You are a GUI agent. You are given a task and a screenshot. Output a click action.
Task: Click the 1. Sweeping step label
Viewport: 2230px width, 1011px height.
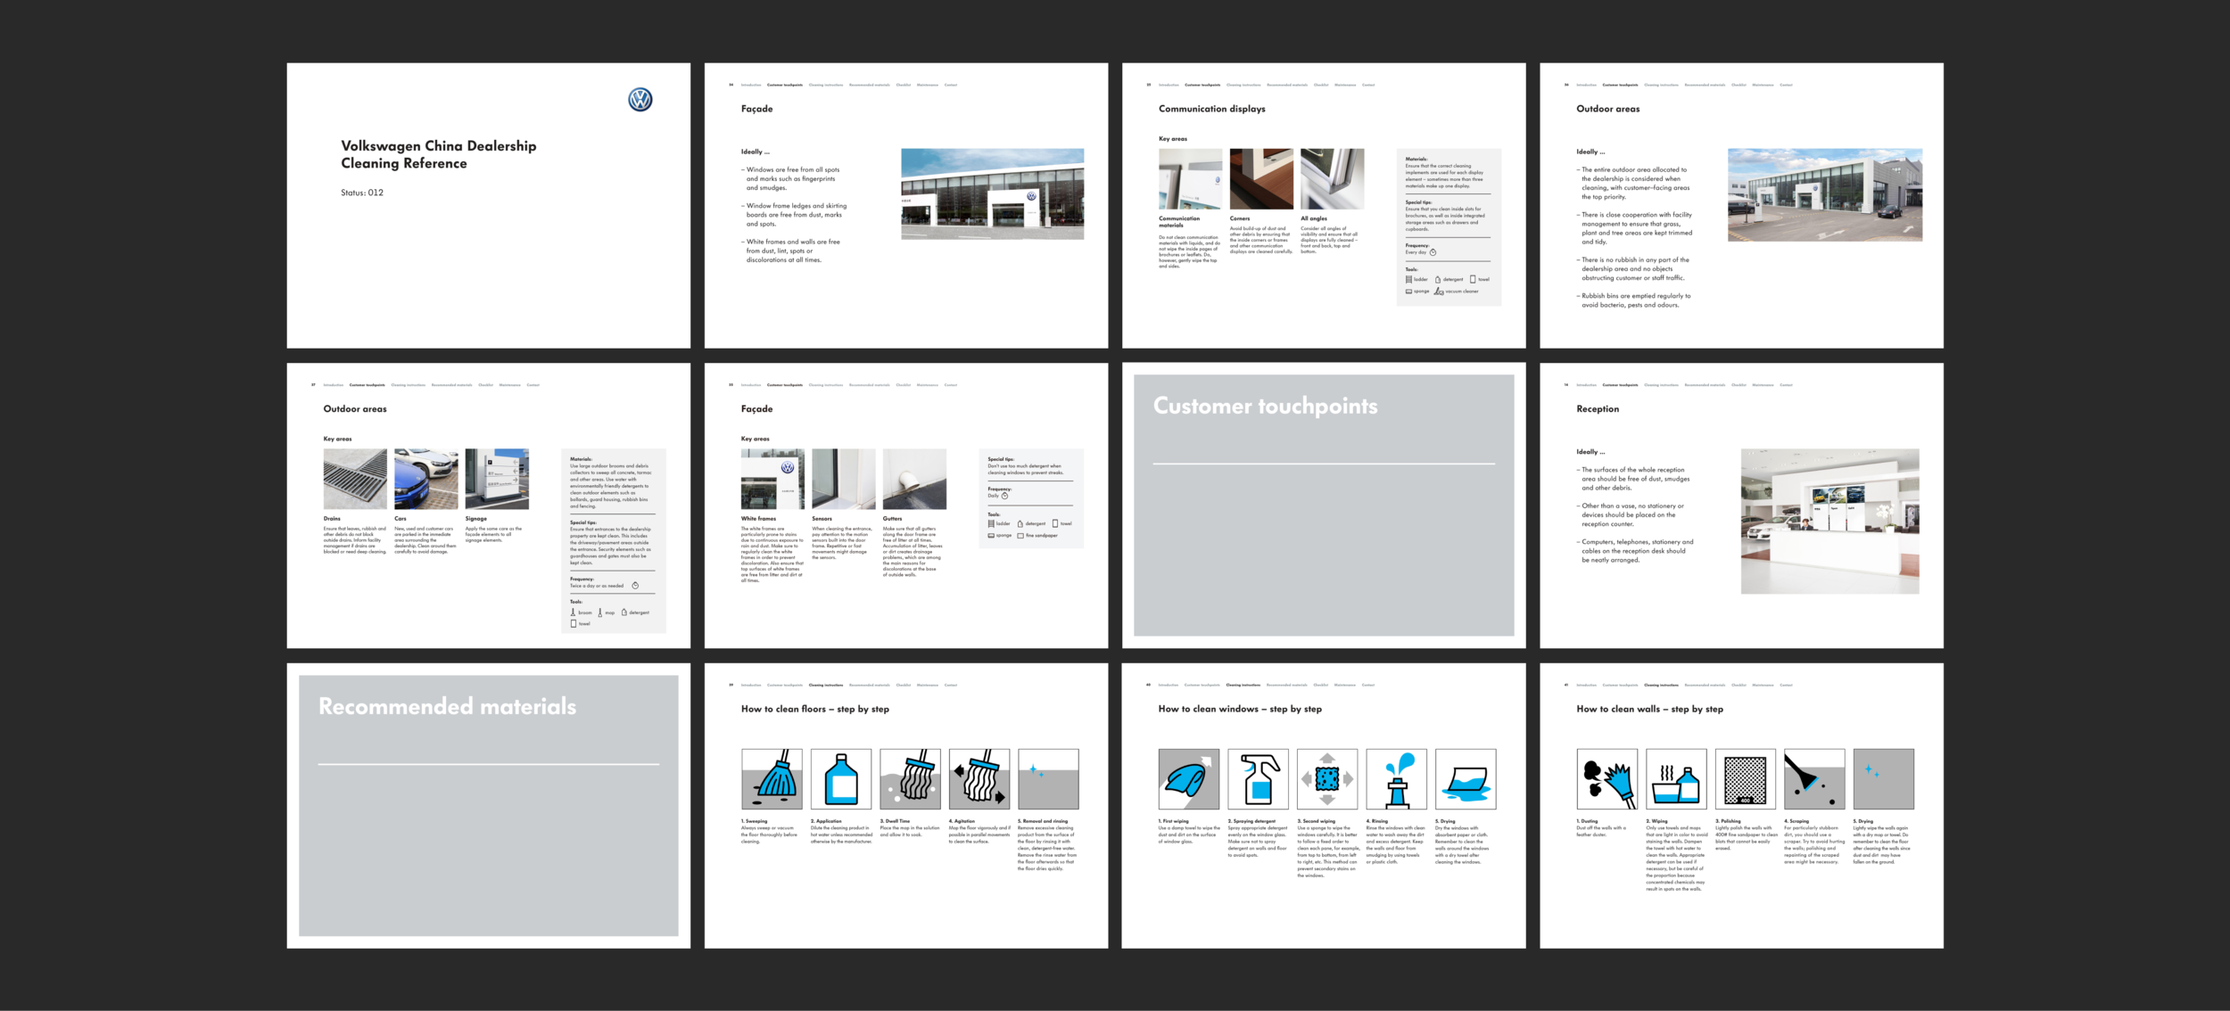754,821
